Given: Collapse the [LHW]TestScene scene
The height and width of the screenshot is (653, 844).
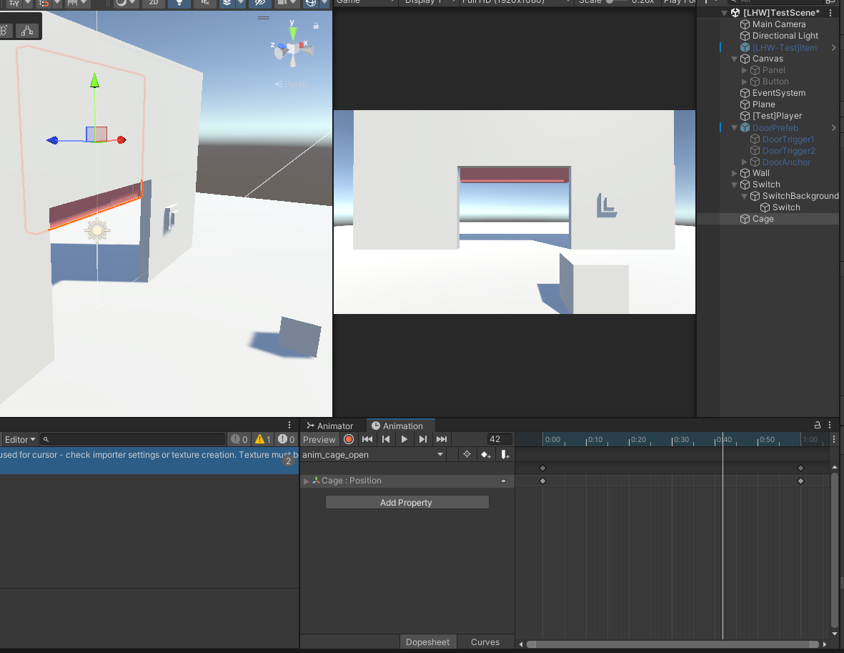Looking at the screenshot, I should pyautogui.click(x=725, y=13).
